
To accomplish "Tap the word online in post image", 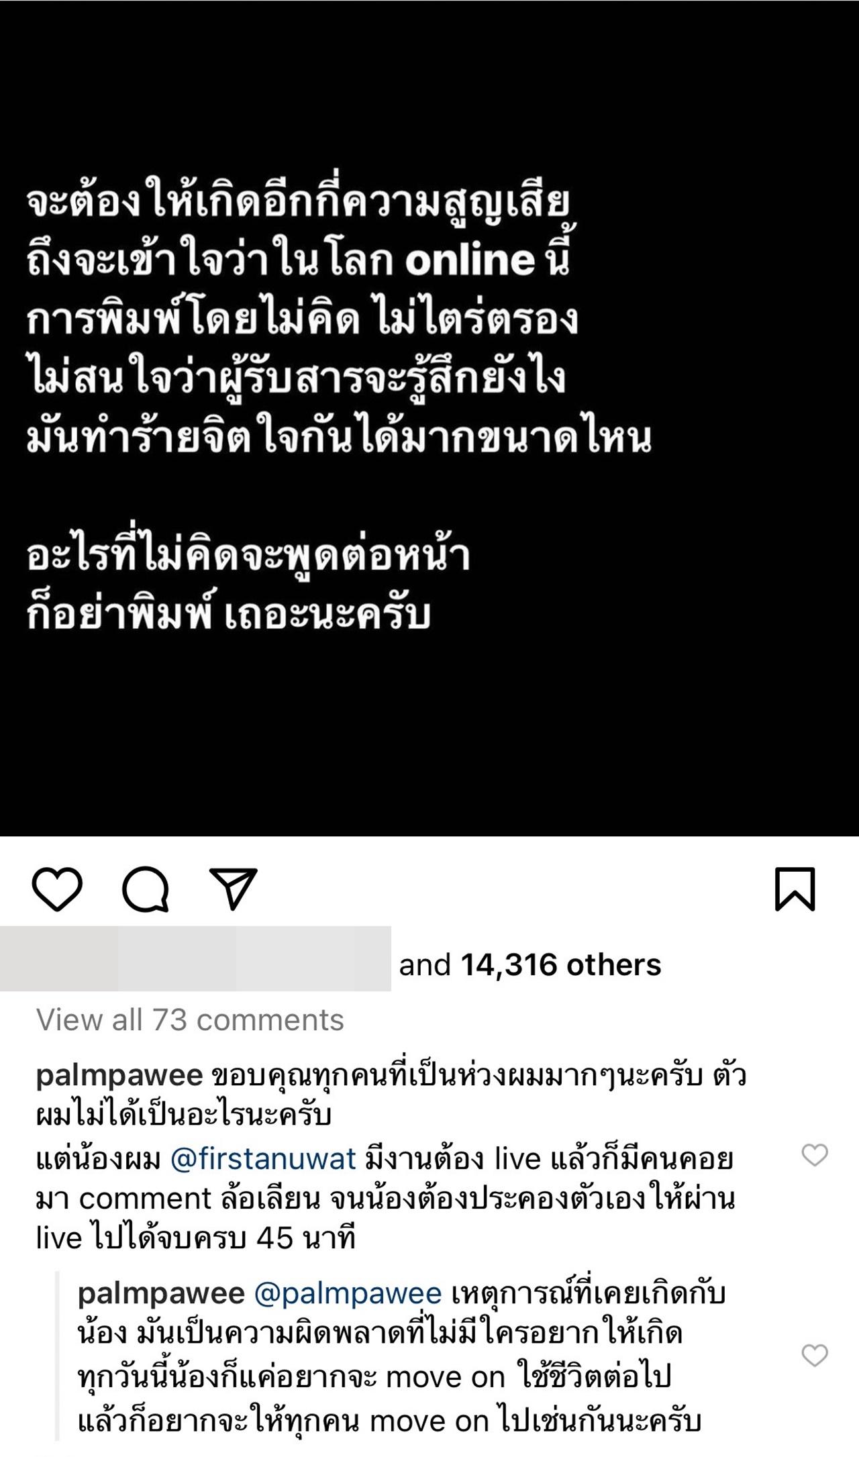I will pyautogui.click(x=470, y=260).
